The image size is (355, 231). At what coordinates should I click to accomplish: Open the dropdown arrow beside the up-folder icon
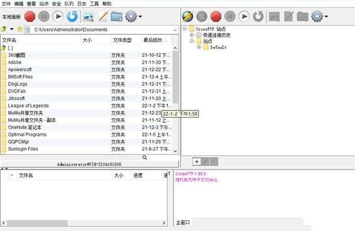pos(12,29)
